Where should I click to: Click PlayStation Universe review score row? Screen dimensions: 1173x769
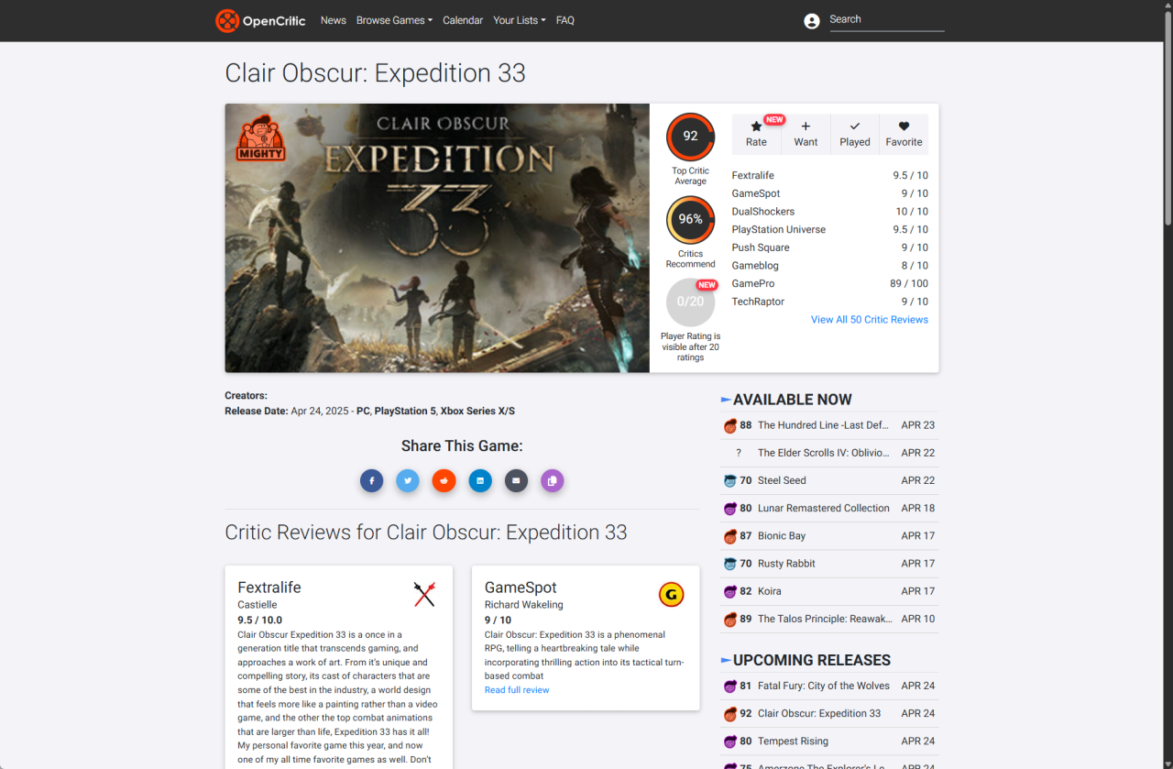click(830, 230)
